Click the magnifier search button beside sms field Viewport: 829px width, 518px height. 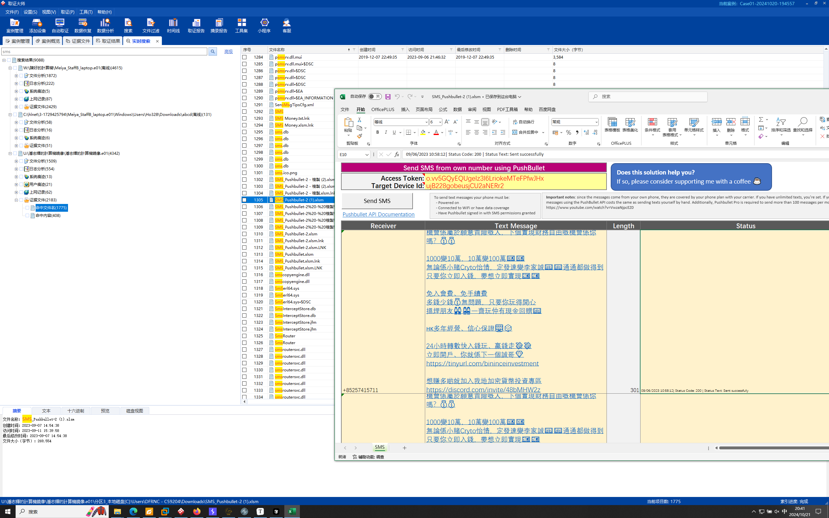[212, 51]
